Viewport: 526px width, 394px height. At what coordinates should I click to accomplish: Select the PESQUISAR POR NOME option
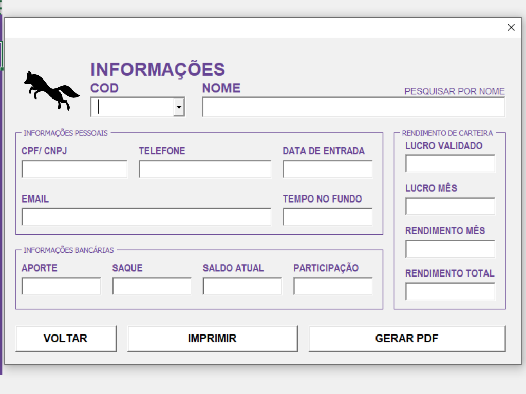coord(454,91)
